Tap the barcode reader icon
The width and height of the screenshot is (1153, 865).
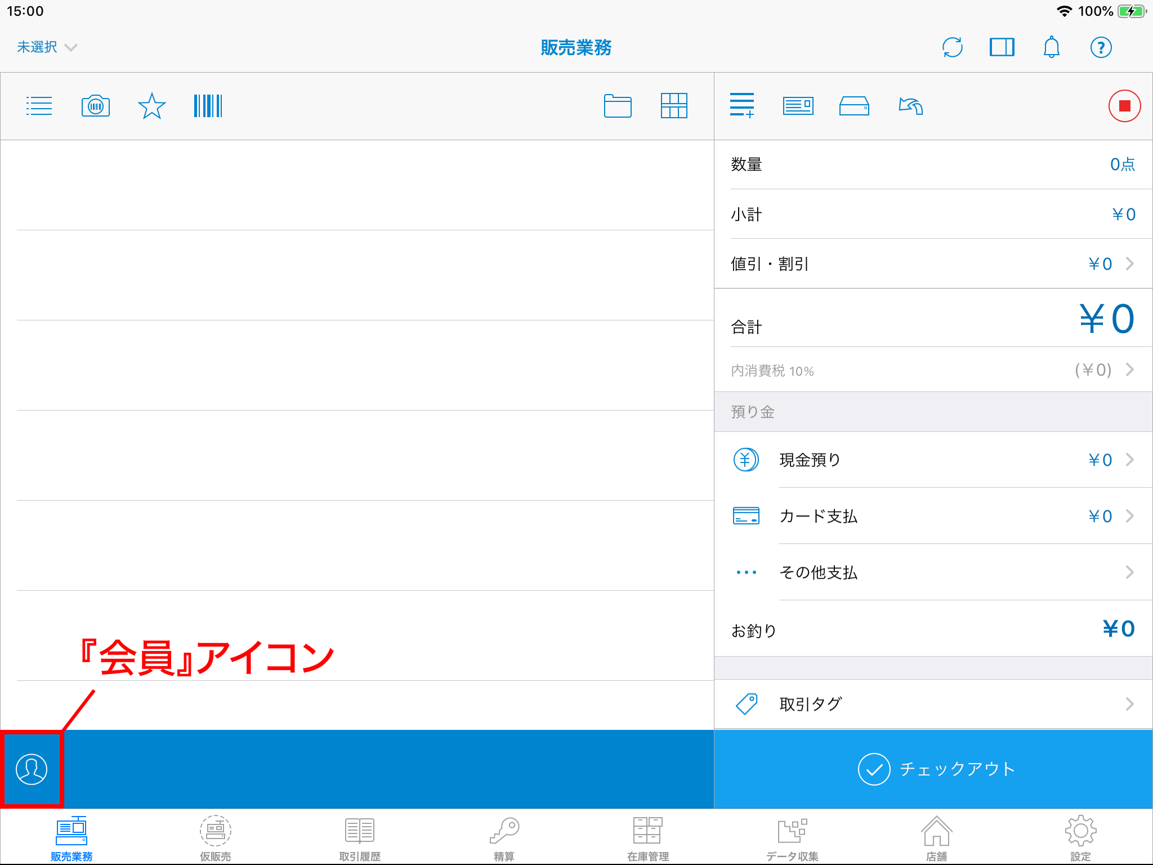coord(208,106)
